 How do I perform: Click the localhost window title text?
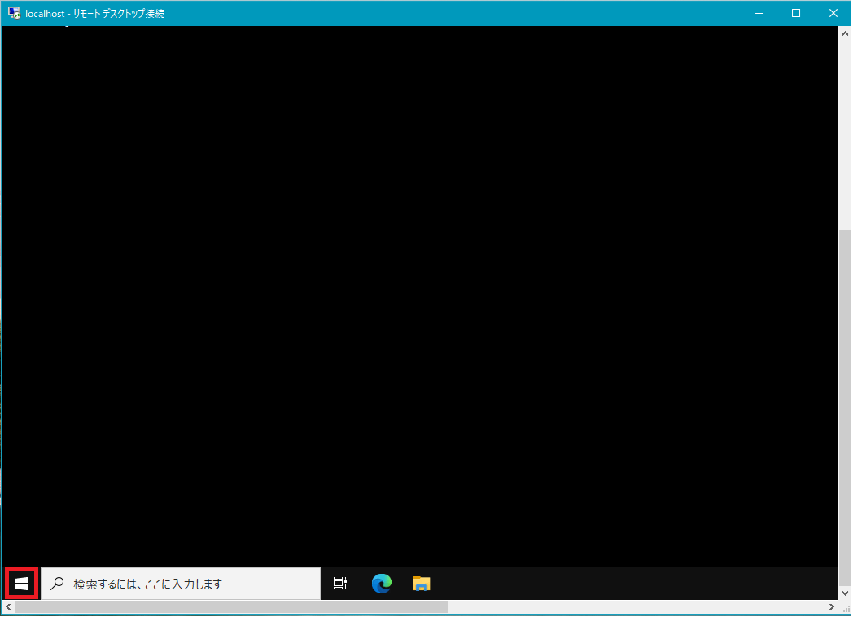(x=94, y=13)
